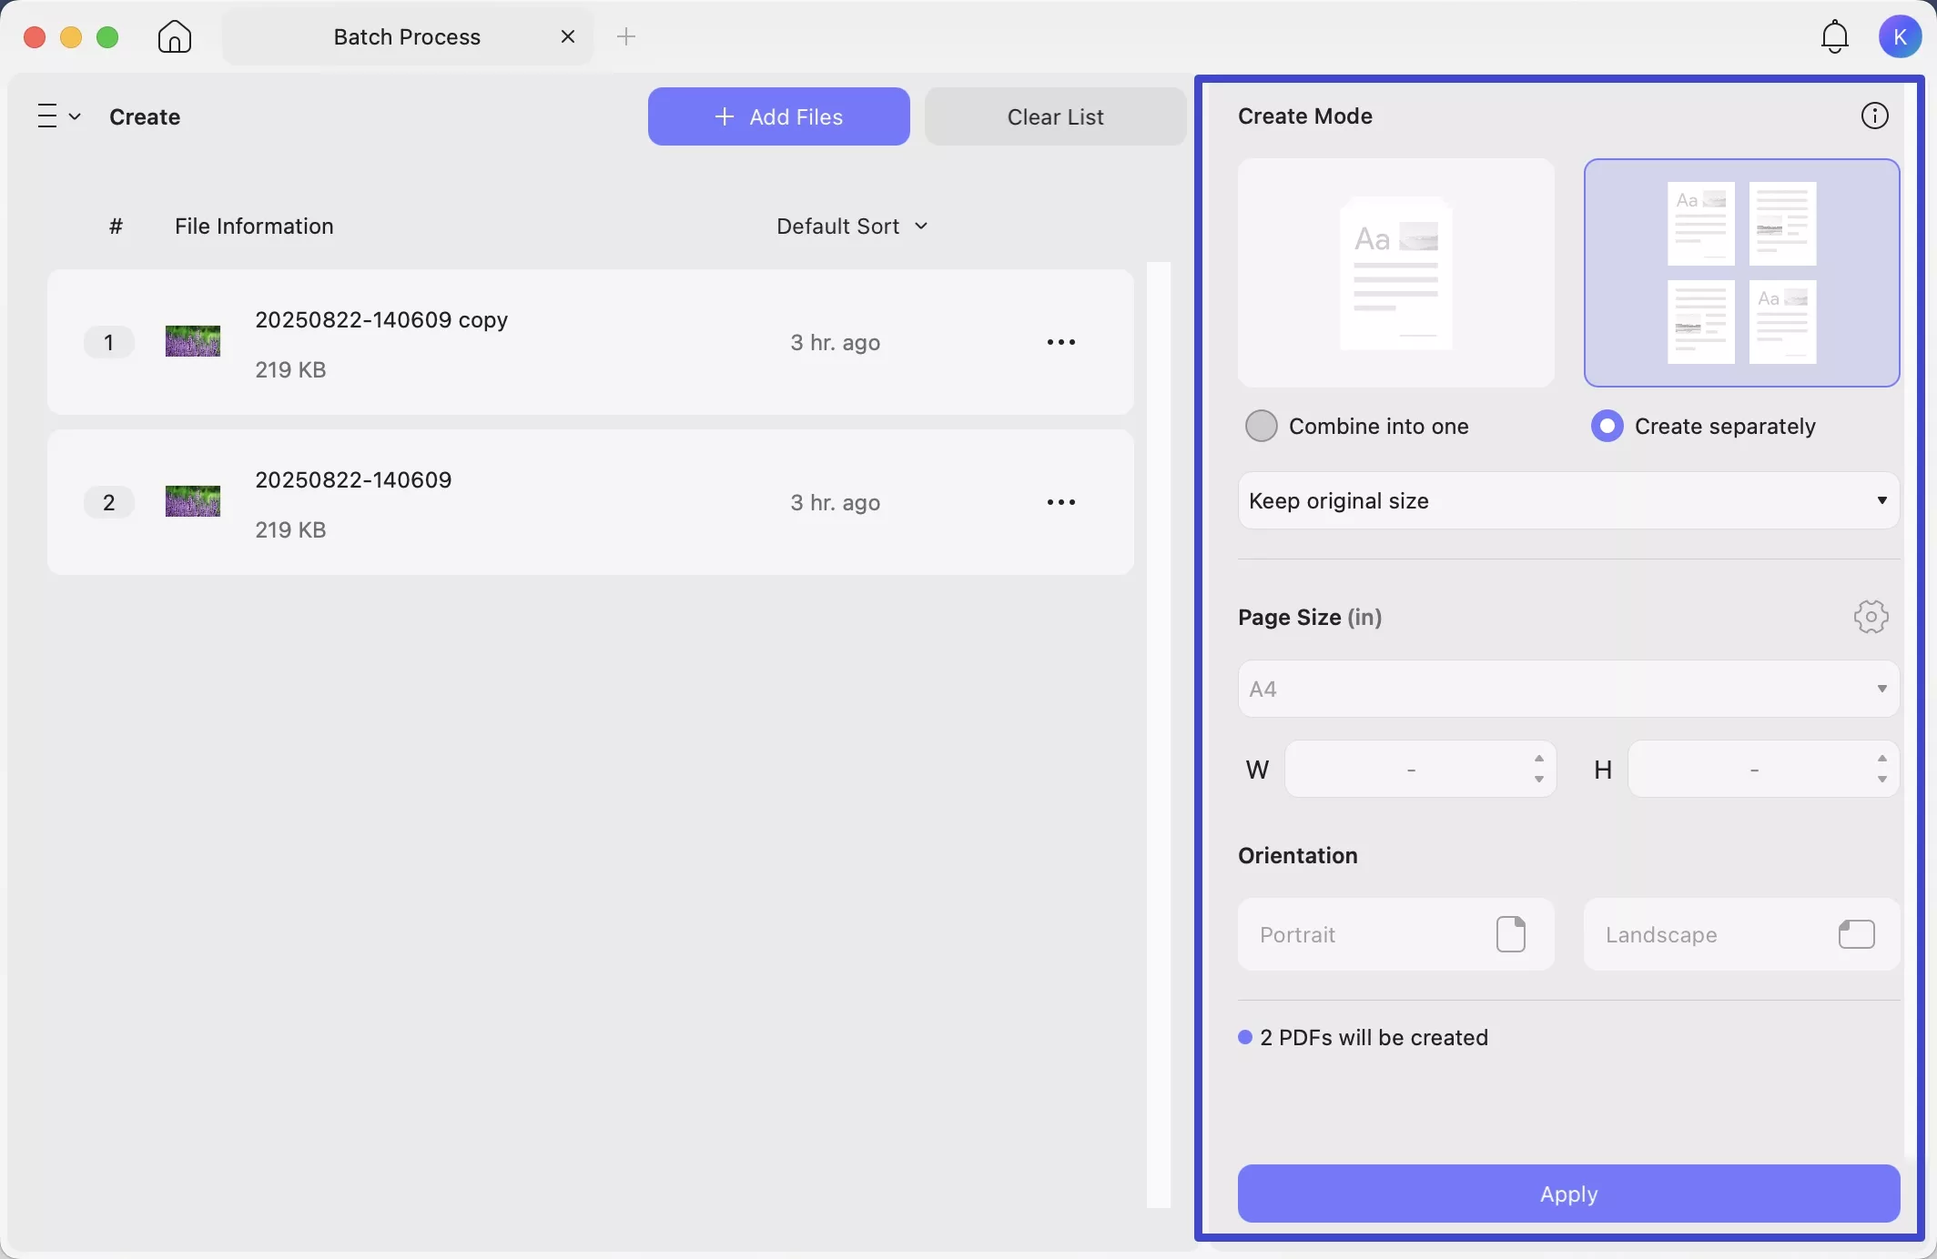Expand the Keep original size dropdown

click(x=1567, y=500)
